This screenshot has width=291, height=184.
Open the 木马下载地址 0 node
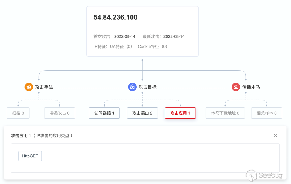click(x=225, y=113)
